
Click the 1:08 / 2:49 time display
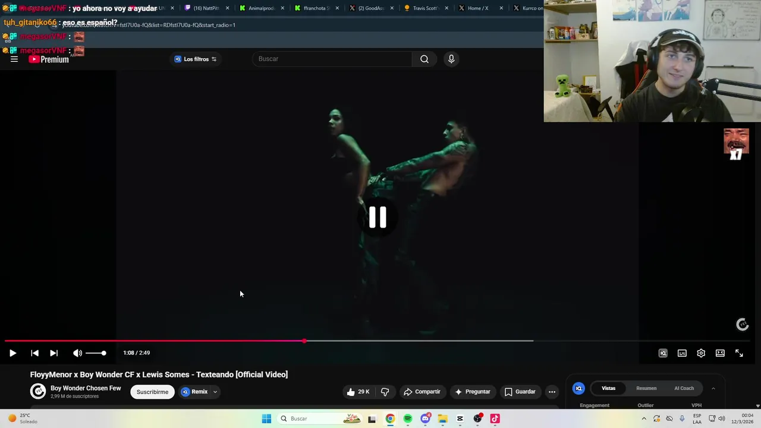(x=136, y=353)
